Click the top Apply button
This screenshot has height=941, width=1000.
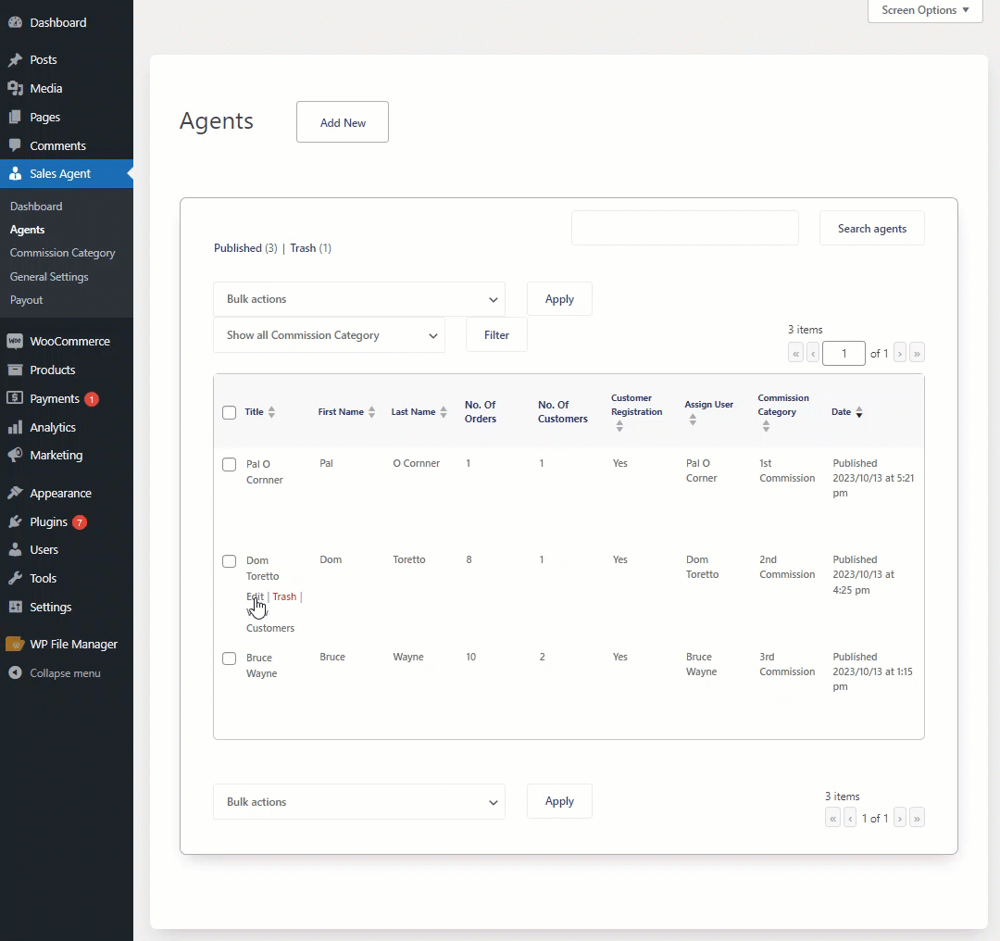559,299
